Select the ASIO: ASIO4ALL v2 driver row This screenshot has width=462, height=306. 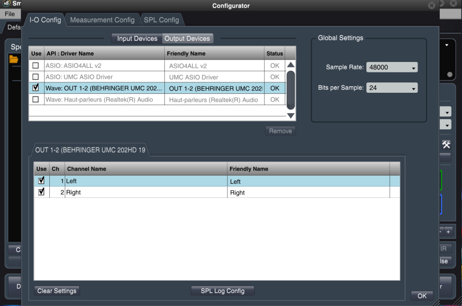point(157,65)
